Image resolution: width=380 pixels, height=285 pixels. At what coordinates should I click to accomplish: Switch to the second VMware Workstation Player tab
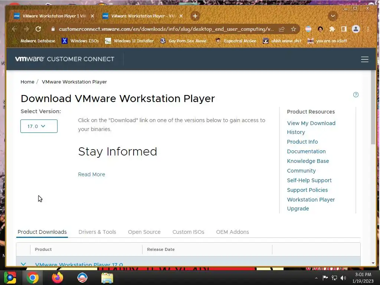pyautogui.click(x=142, y=16)
